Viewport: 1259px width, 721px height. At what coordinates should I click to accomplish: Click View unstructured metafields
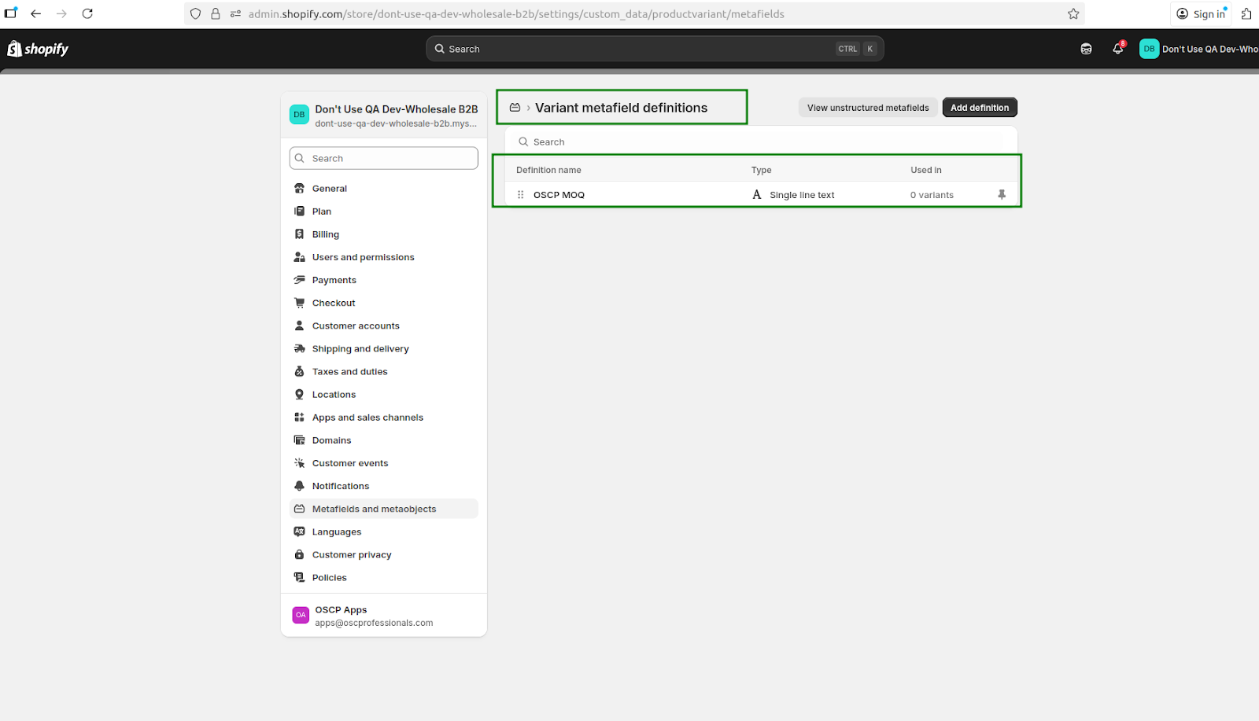[x=867, y=108]
